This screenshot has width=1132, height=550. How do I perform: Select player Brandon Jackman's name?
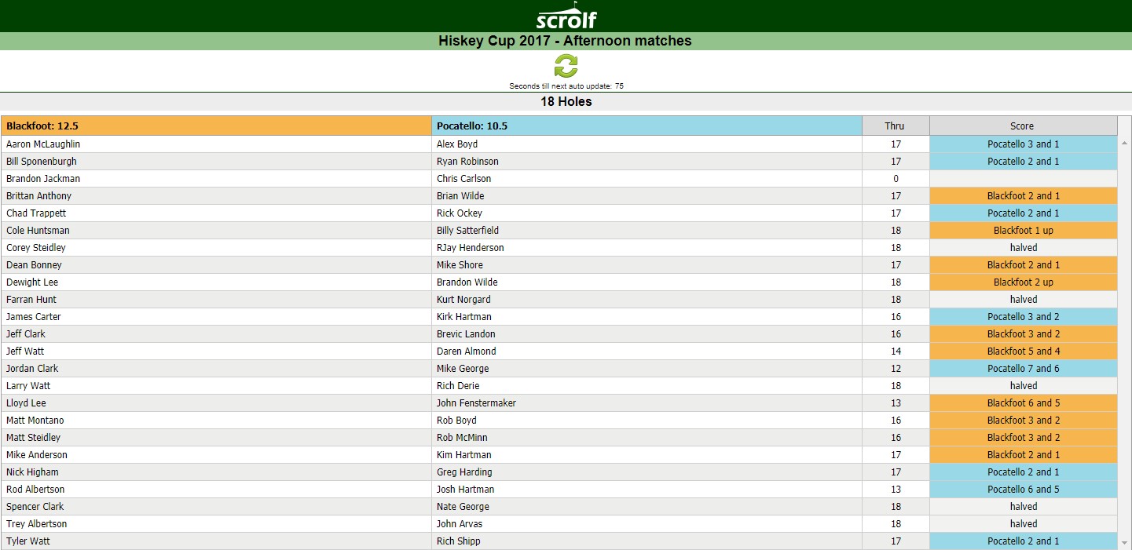43,179
